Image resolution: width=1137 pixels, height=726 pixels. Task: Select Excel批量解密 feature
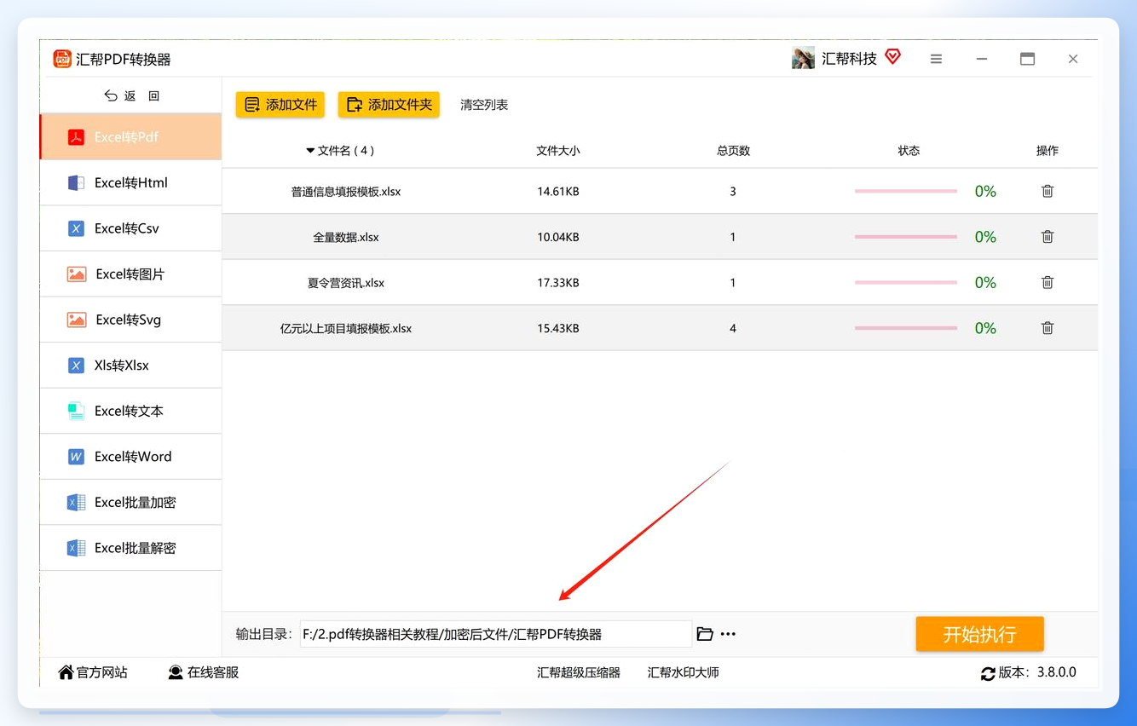coord(130,548)
